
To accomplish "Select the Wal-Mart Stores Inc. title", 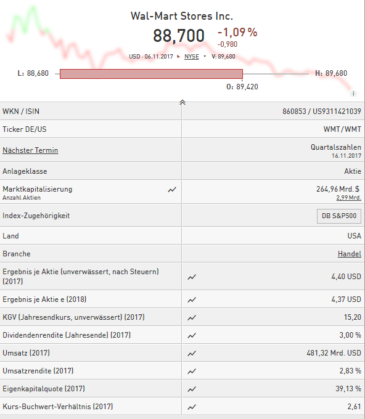I will pyautogui.click(x=182, y=16).
